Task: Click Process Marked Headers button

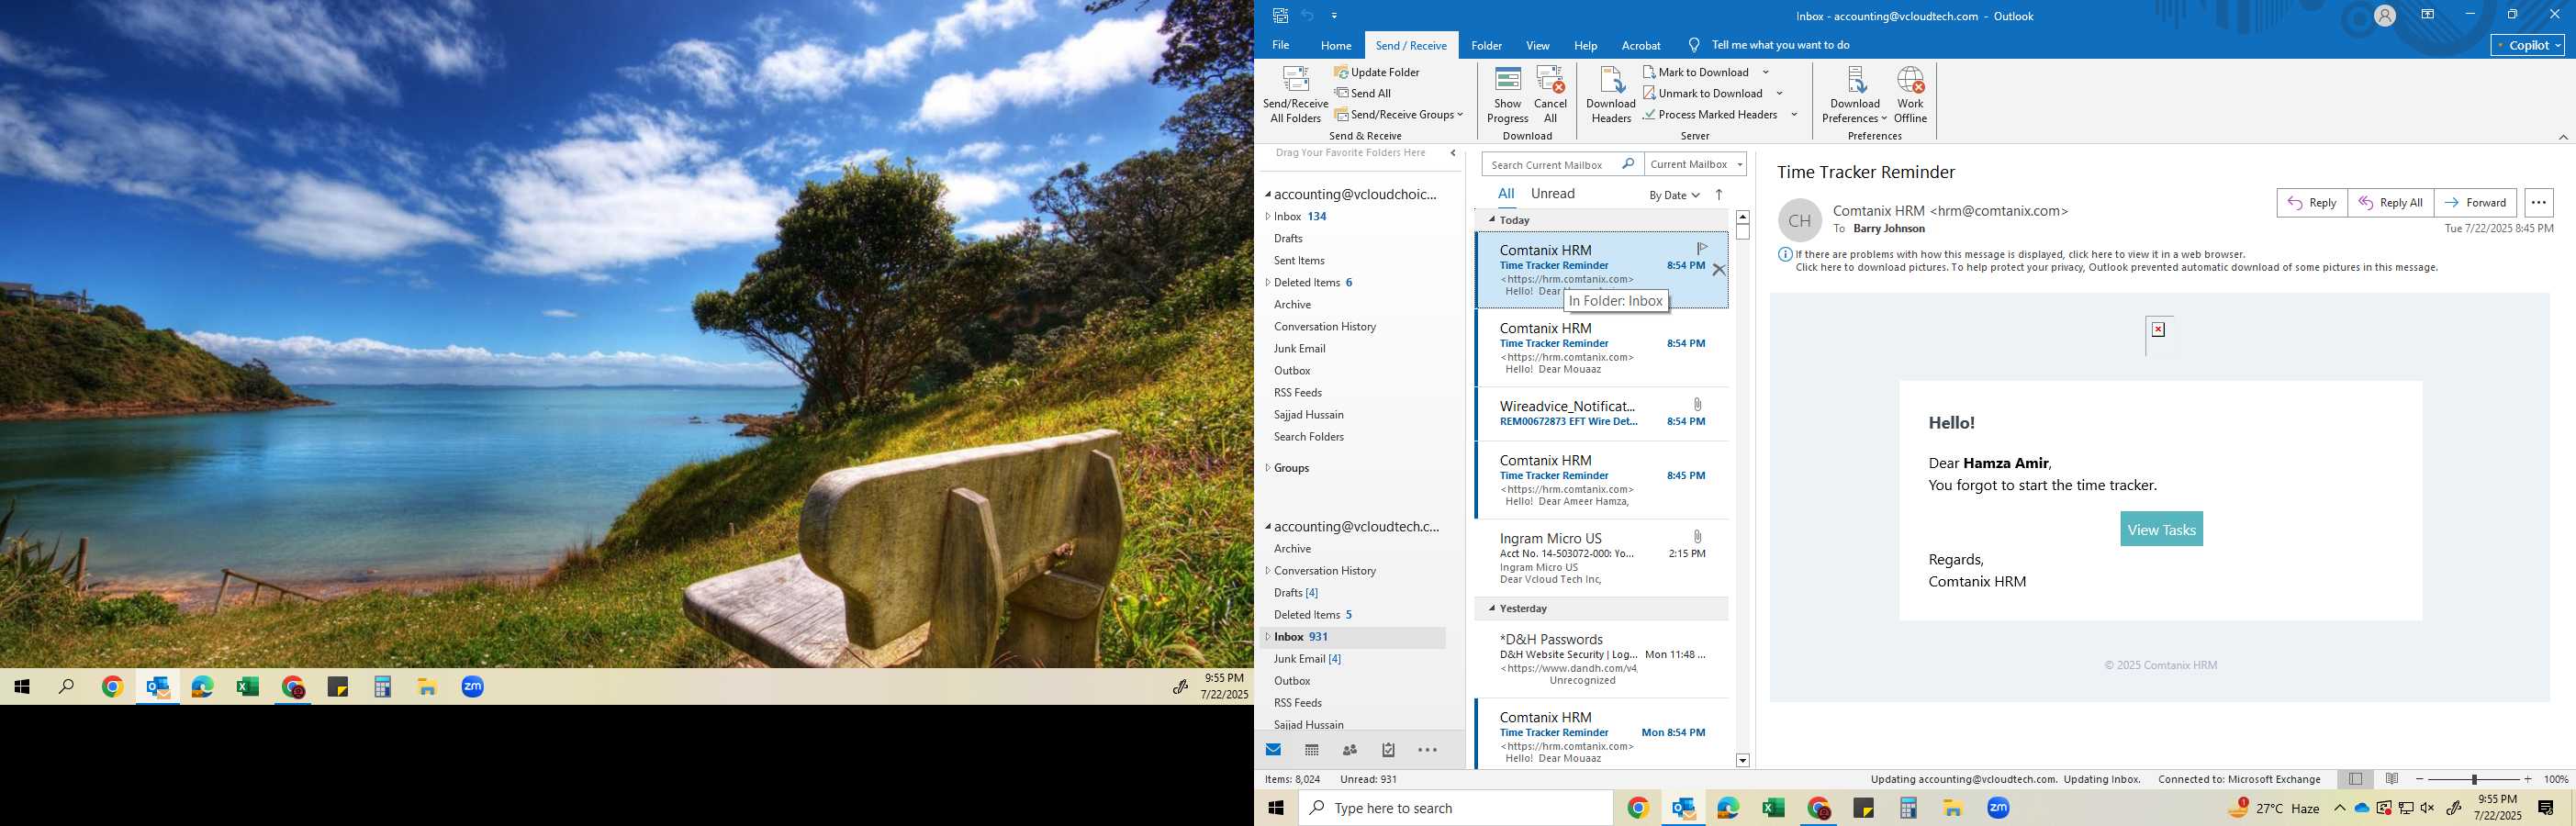Action: click(x=1710, y=114)
